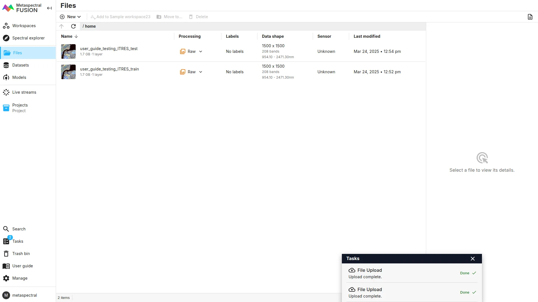The image size is (538, 302).
Task: Open the User guide
Action: [x=22, y=266]
